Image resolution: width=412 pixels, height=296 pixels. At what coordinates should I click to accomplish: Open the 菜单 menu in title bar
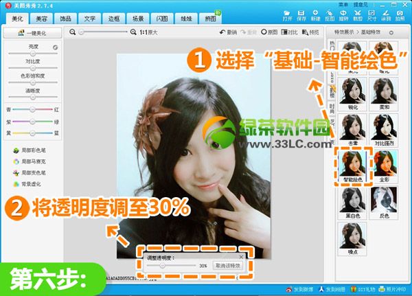point(343,5)
